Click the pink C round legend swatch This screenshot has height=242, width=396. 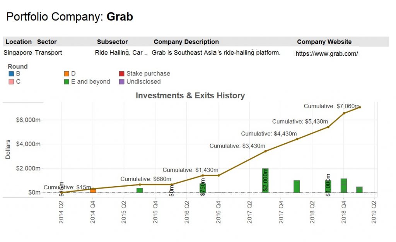[x=11, y=82]
